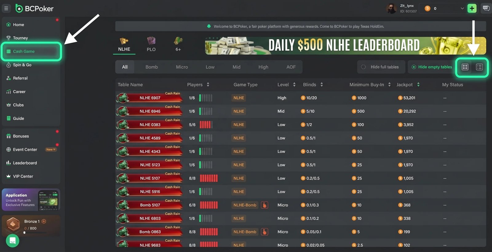Image resolution: width=492 pixels, height=252 pixels.
Task: Open Leaderboard in sidebar
Action: pos(31,163)
